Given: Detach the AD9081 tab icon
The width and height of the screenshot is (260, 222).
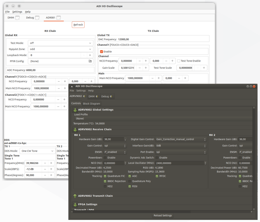Looking at the screenshot, I should tap(59, 18).
